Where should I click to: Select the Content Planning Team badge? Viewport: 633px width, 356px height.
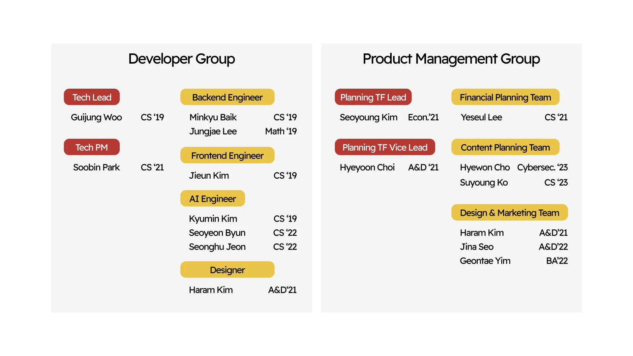(505, 147)
